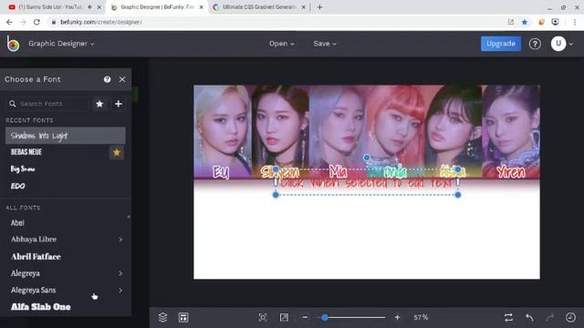
Task: Open the Save menu
Action: point(325,44)
